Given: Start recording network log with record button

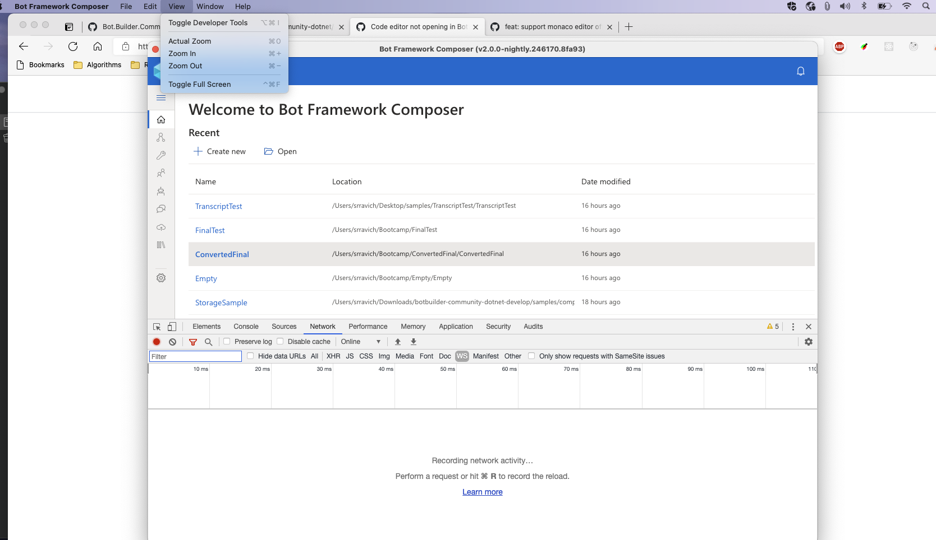Looking at the screenshot, I should [156, 342].
